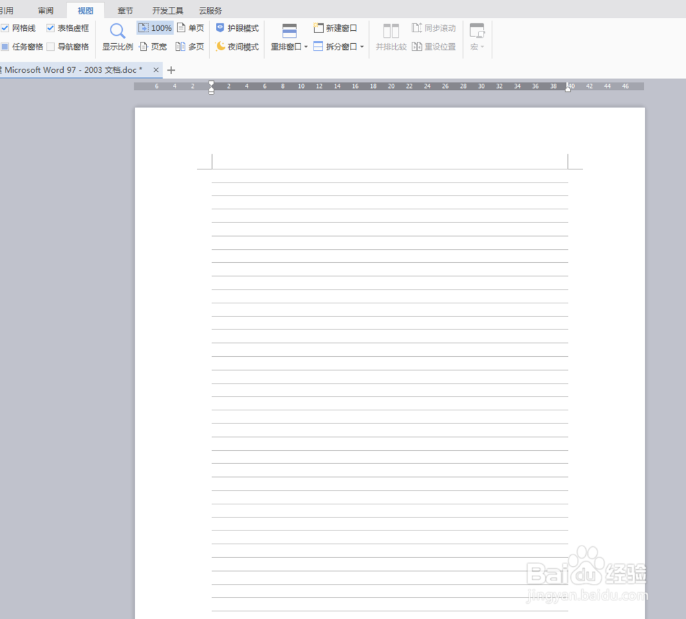This screenshot has width=686, height=619.
Task: Enable 夜间模式 night mode
Action: point(237,47)
